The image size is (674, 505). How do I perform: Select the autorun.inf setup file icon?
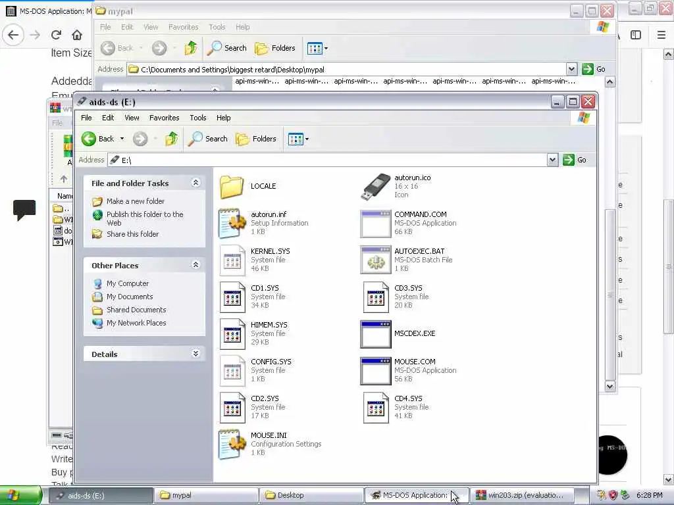tap(232, 224)
